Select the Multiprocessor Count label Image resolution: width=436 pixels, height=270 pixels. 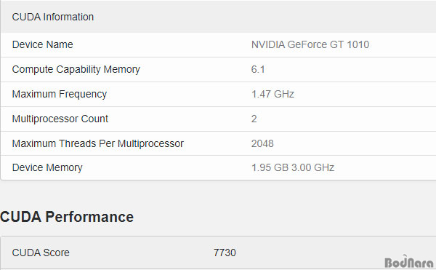60,119
